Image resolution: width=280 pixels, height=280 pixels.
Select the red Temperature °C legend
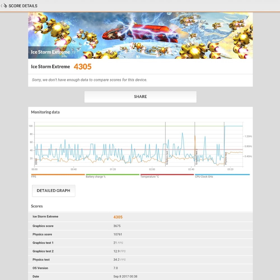(167, 175)
